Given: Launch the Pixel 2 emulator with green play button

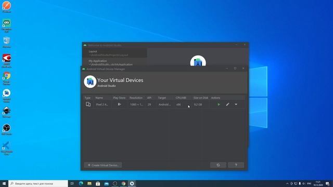Looking at the screenshot, I should (219, 104).
